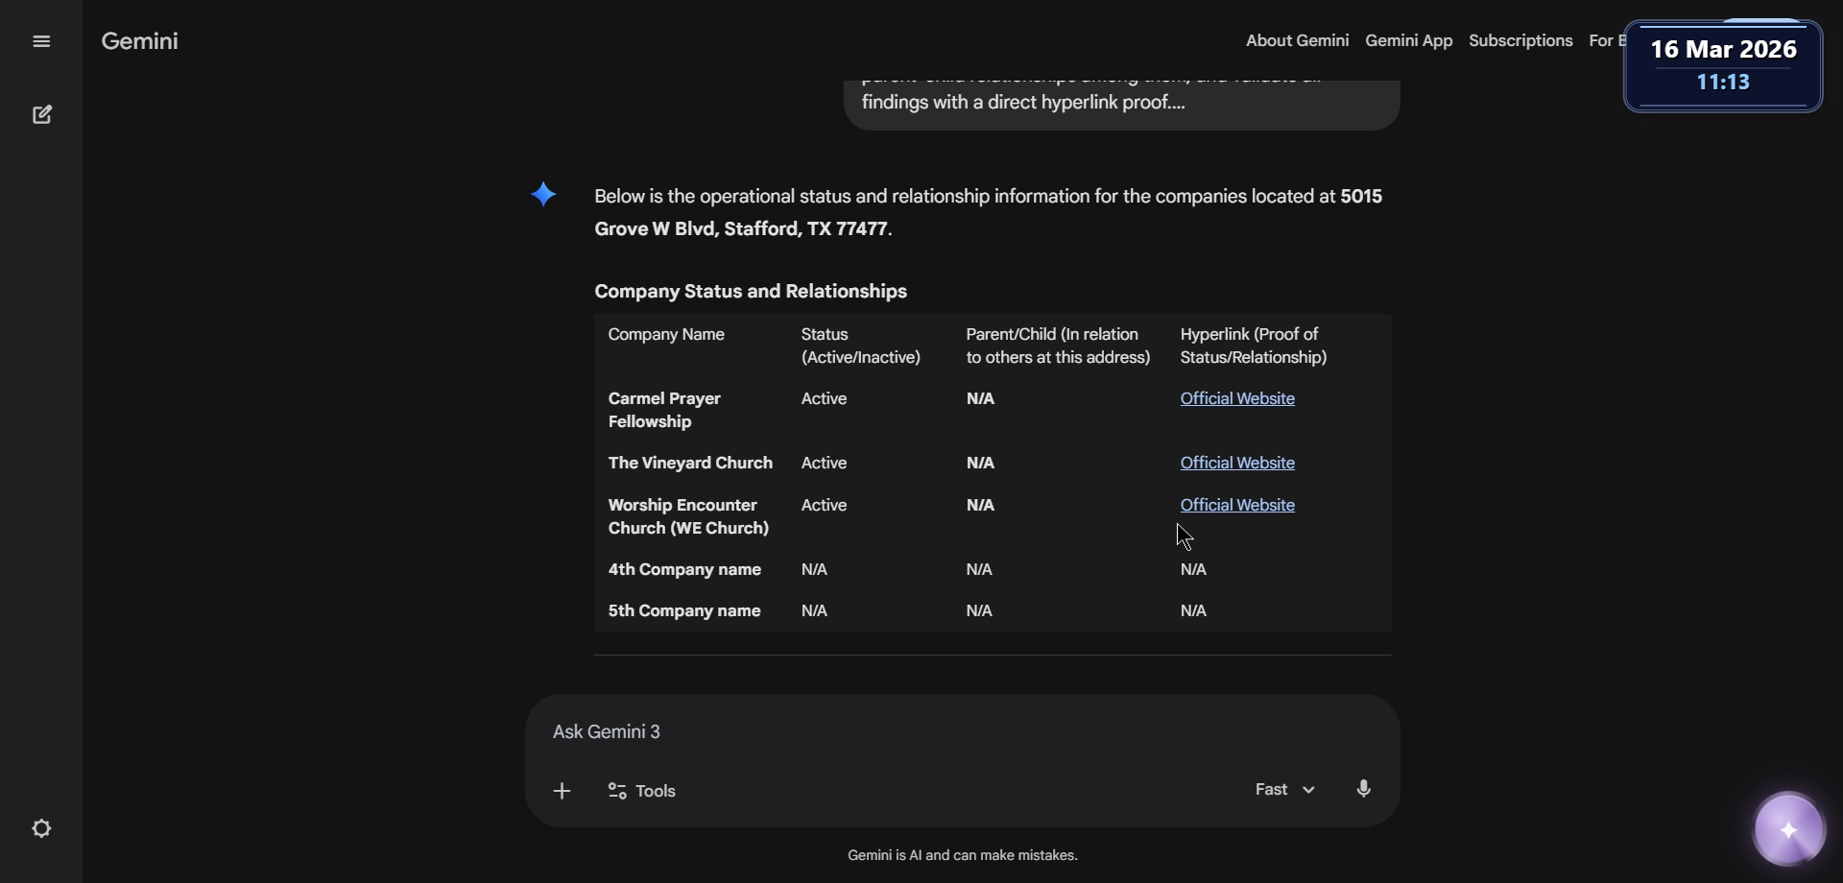
Task: Open Carmel Prayer Fellowship Official Website link
Action: point(1236,398)
